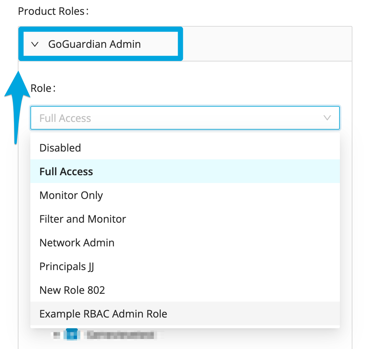Select the Disabled role option
This screenshot has height=349, width=368.
60,148
